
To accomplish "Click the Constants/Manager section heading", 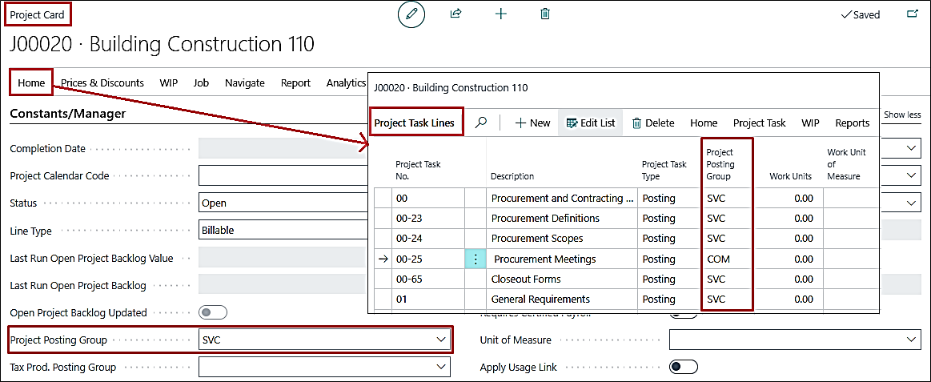I will pyautogui.click(x=68, y=114).
